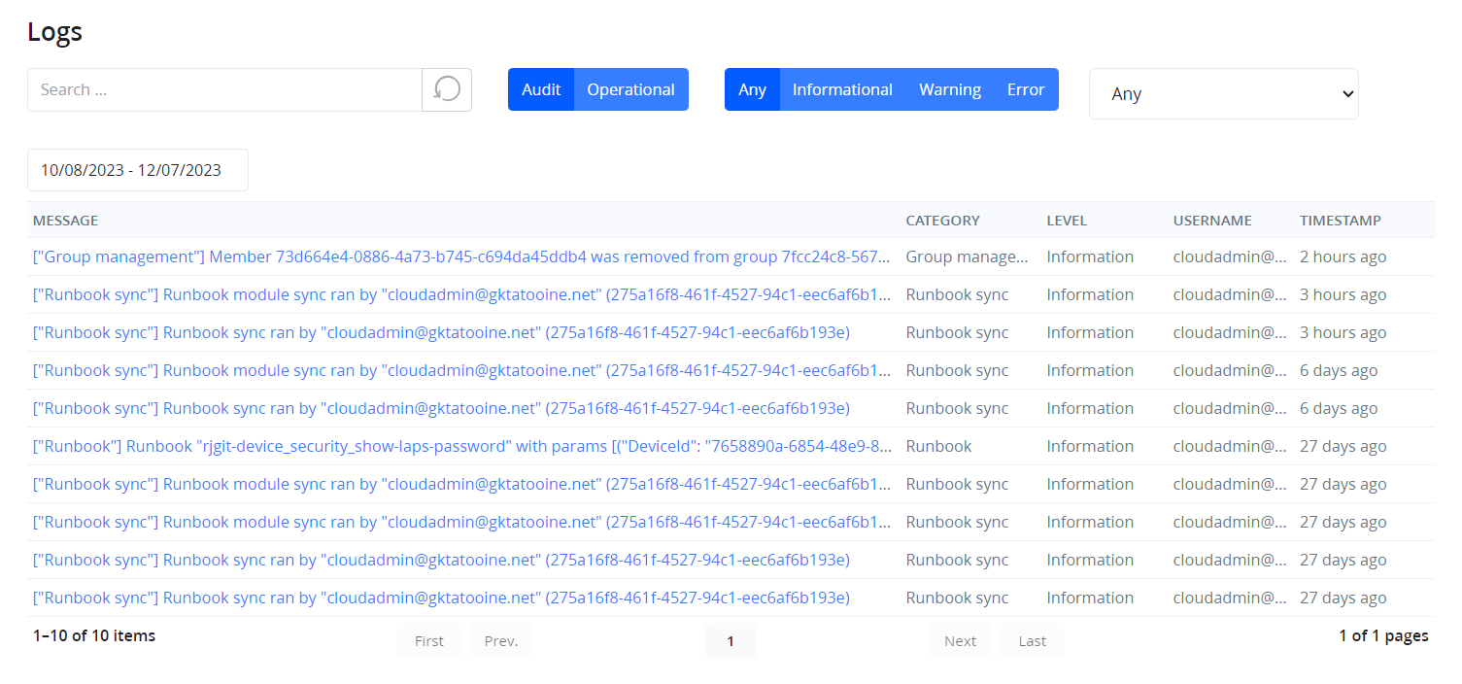This screenshot has height=684, width=1462.
Task: Select the Any severity level filter
Action: [x=752, y=89]
